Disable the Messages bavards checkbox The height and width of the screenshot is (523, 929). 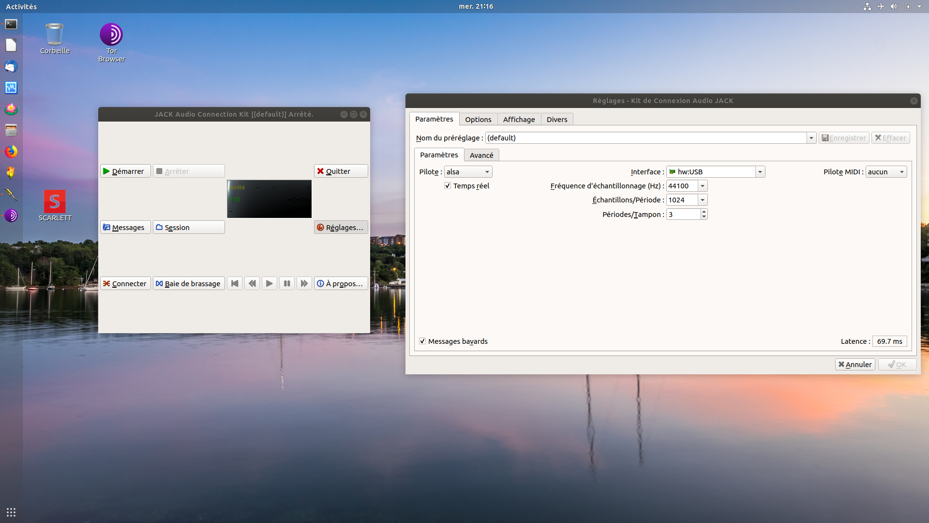click(x=422, y=341)
